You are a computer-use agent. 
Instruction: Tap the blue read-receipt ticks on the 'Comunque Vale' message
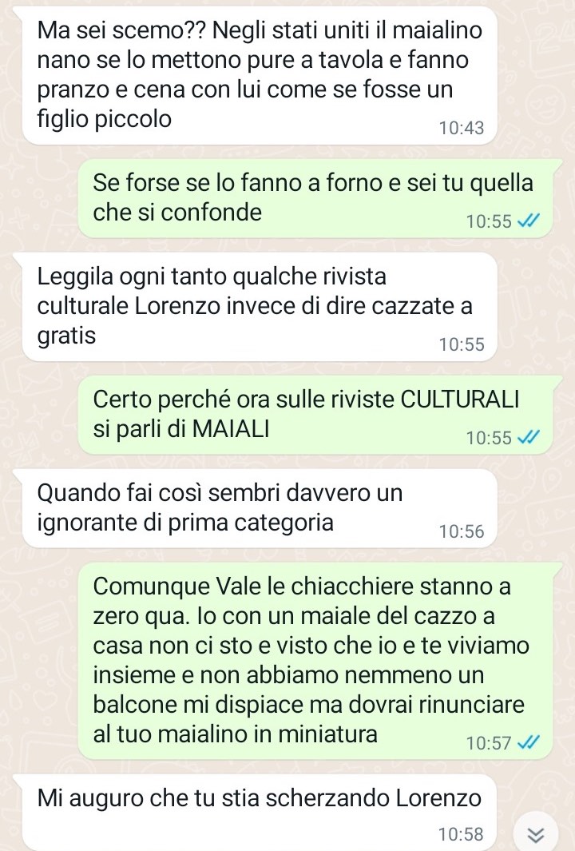coord(529,742)
